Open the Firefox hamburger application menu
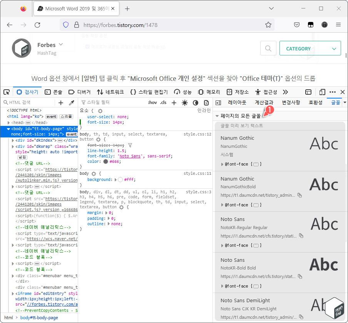Screen dimensions: 348x323 click(338, 25)
